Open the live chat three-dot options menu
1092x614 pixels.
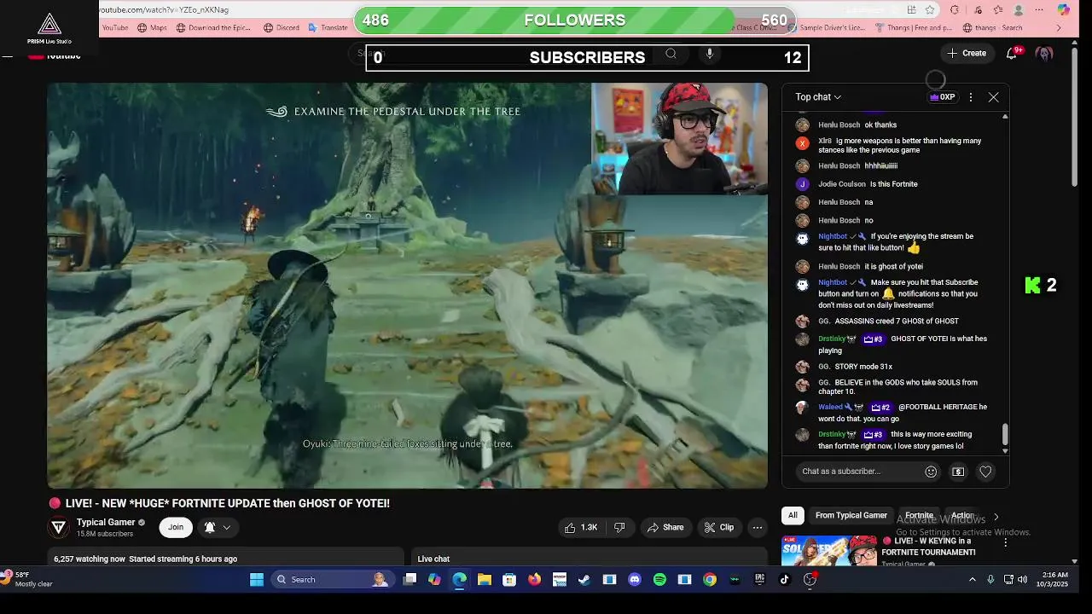coord(970,97)
